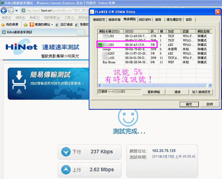222x179 pixels.
Task: Switch to the 無線網路 tab
Action: (130, 19)
